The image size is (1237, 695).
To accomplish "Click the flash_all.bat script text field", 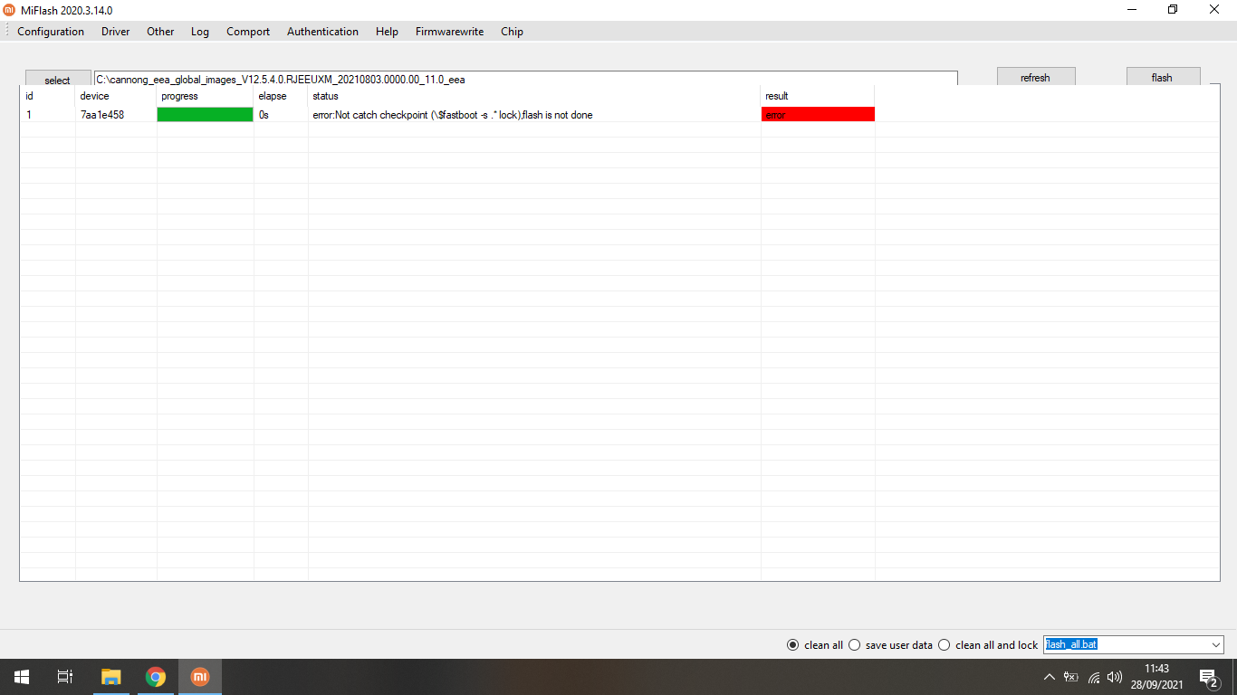I will (1126, 645).
